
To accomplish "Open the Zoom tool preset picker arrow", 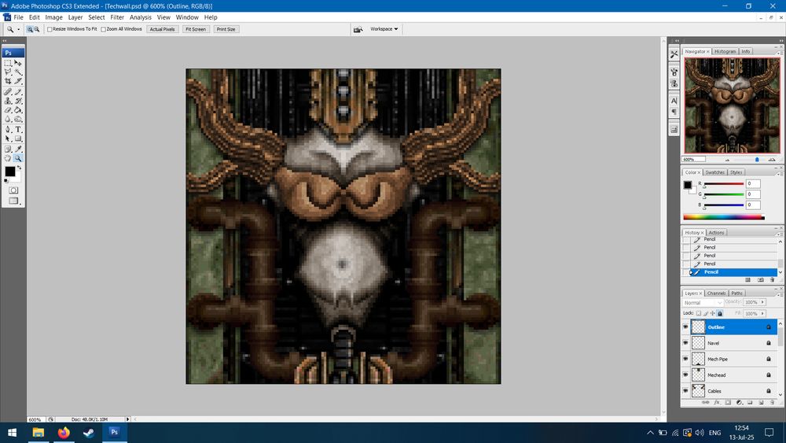I will click(19, 30).
